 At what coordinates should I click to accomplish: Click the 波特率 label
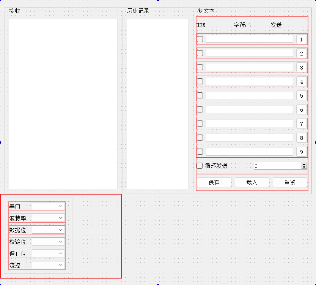click(x=18, y=218)
